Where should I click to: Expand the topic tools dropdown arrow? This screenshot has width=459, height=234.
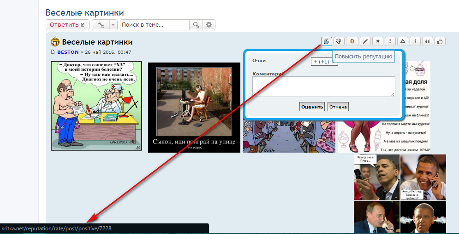click(113, 25)
